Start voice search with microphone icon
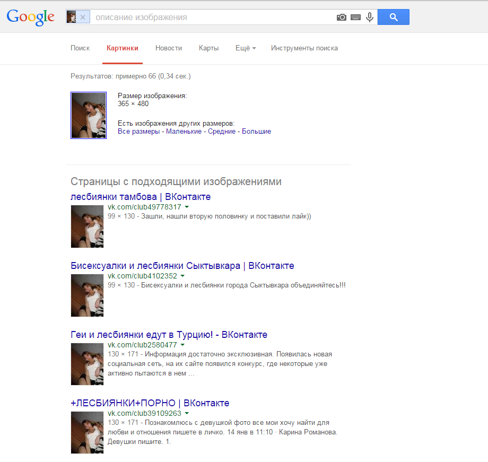The height and width of the screenshot is (462, 488). [x=369, y=17]
